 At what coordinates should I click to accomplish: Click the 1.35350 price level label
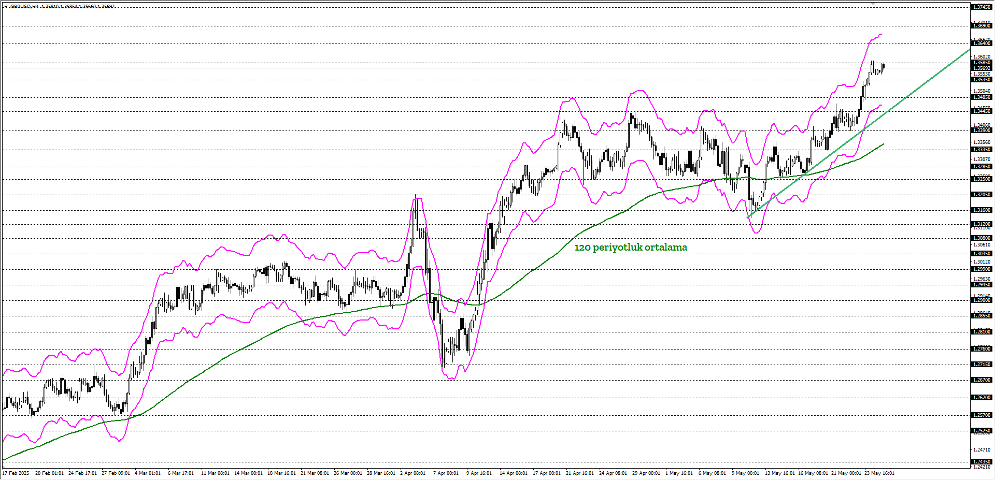coord(982,80)
